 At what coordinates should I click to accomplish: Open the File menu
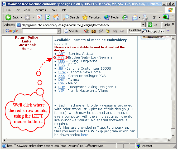click(8, 10)
